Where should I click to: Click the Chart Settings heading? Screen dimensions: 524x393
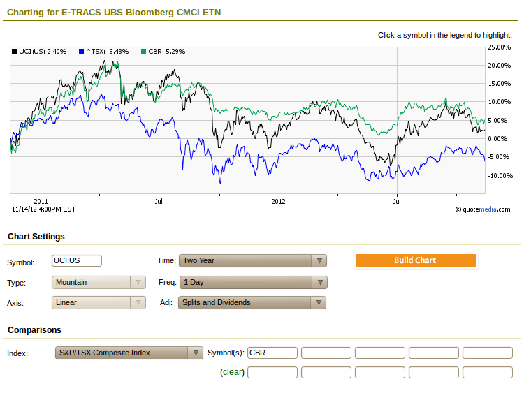coord(36,237)
